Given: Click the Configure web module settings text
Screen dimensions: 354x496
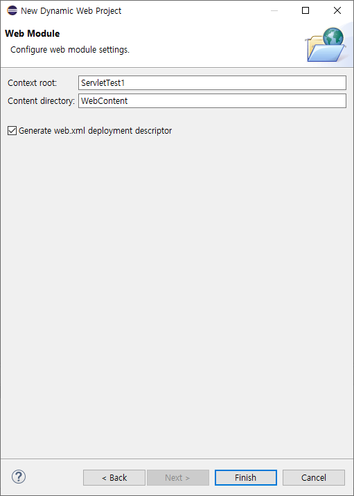Looking at the screenshot, I should tap(70, 50).
